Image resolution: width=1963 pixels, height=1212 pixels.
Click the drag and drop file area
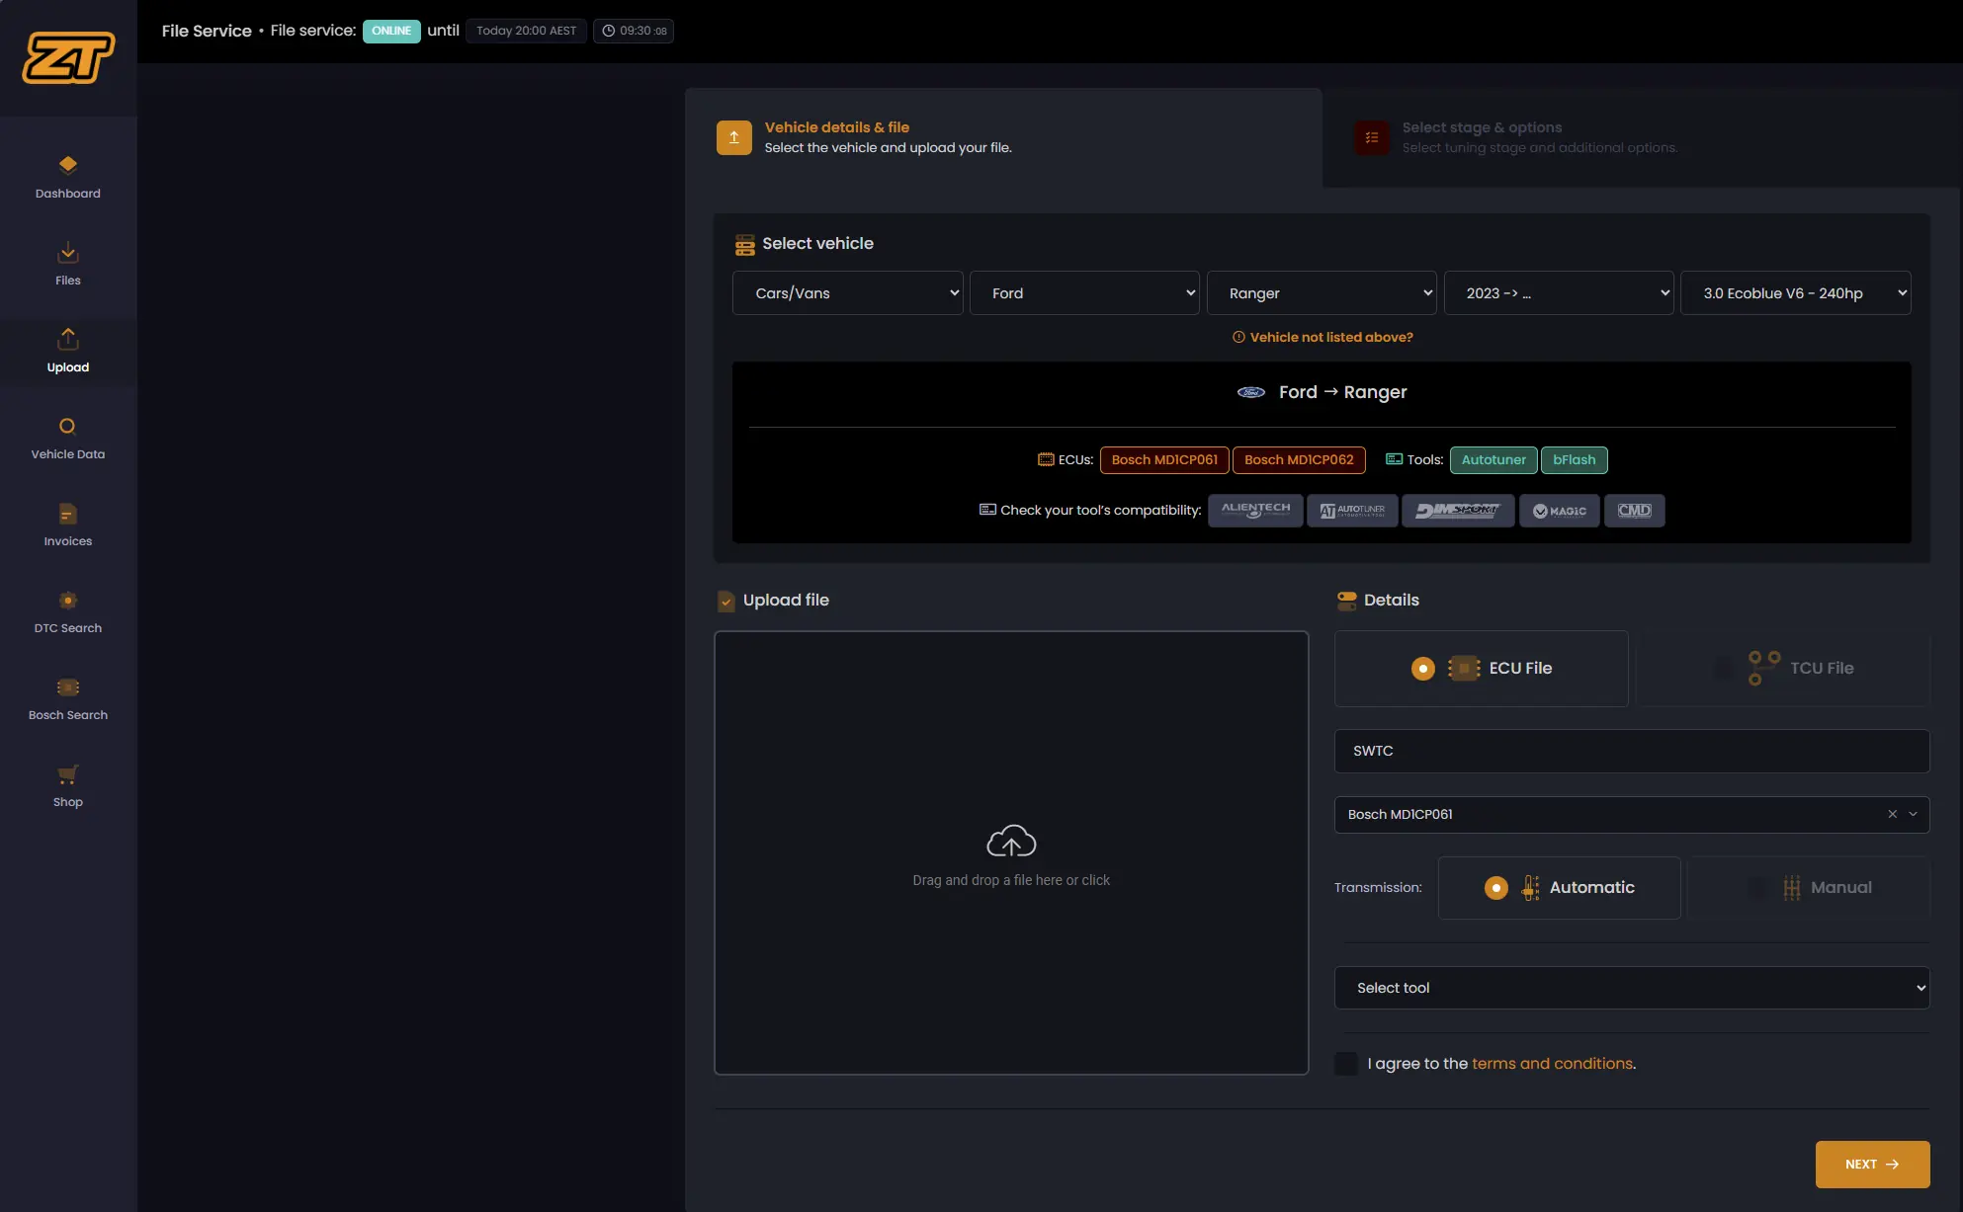pos(1011,852)
